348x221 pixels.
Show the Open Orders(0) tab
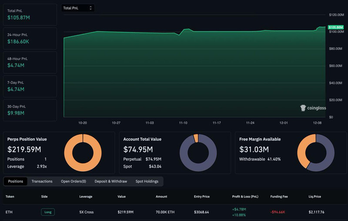[73, 181]
